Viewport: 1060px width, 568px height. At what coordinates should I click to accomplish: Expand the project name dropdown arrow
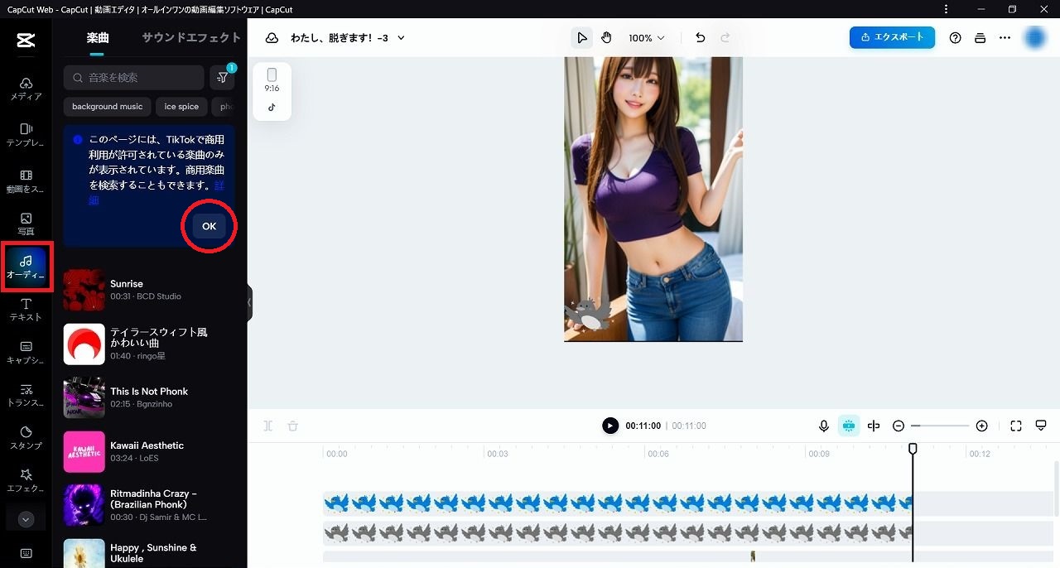(402, 38)
